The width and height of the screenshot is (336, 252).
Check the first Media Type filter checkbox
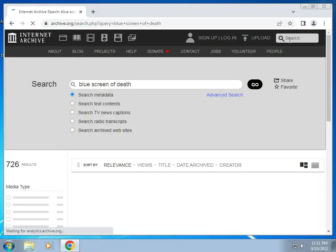8,198
